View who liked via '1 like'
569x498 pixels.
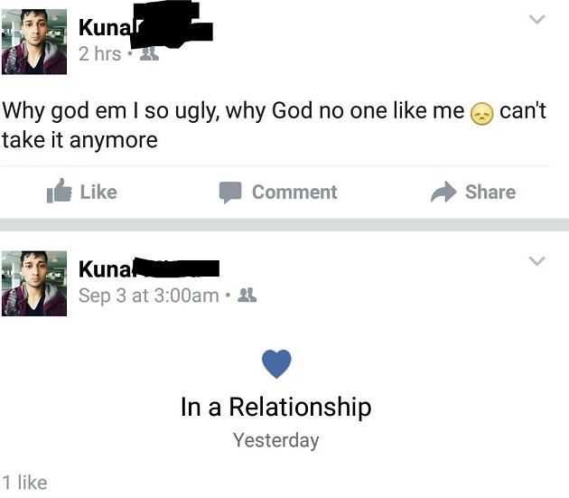click(x=24, y=483)
